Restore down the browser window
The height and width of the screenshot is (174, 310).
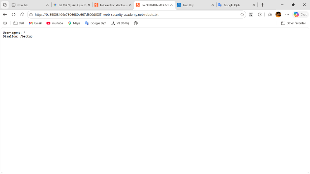tap(293, 5)
